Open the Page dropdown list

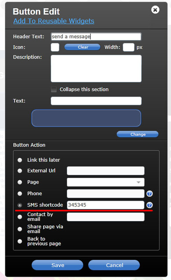[x=106, y=182]
